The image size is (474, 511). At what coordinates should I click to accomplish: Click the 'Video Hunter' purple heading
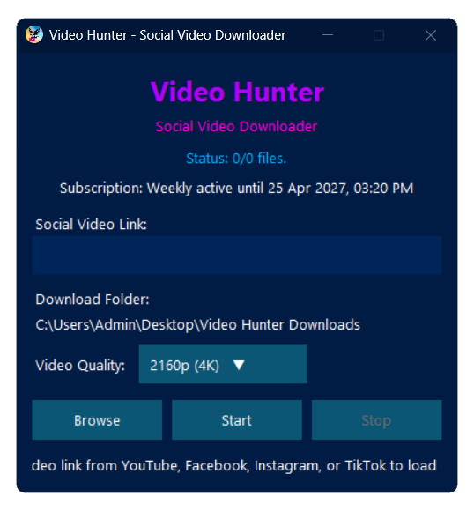237,92
